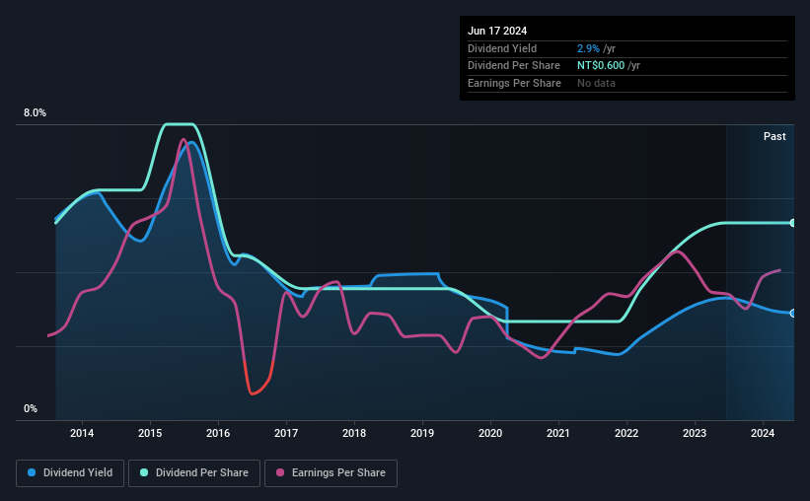Image resolution: width=810 pixels, height=501 pixels.
Task: Click the Jun 17 2024 tooltip date
Action: pyautogui.click(x=497, y=31)
